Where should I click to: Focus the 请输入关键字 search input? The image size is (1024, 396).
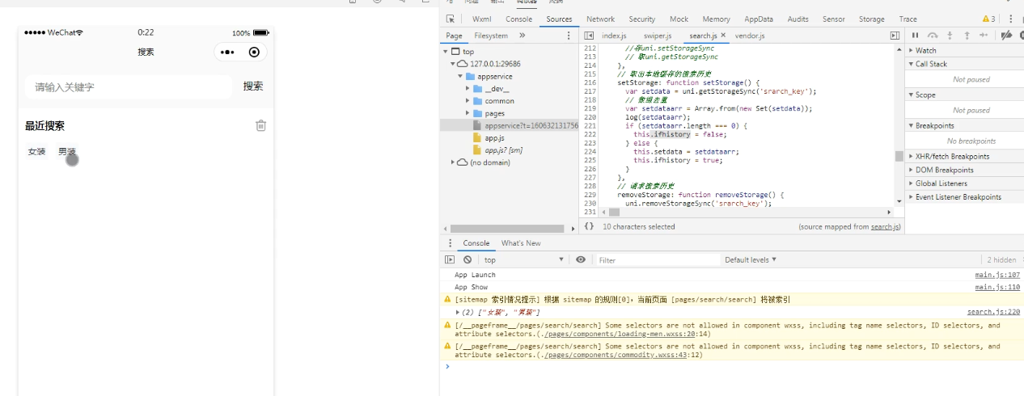tap(128, 87)
